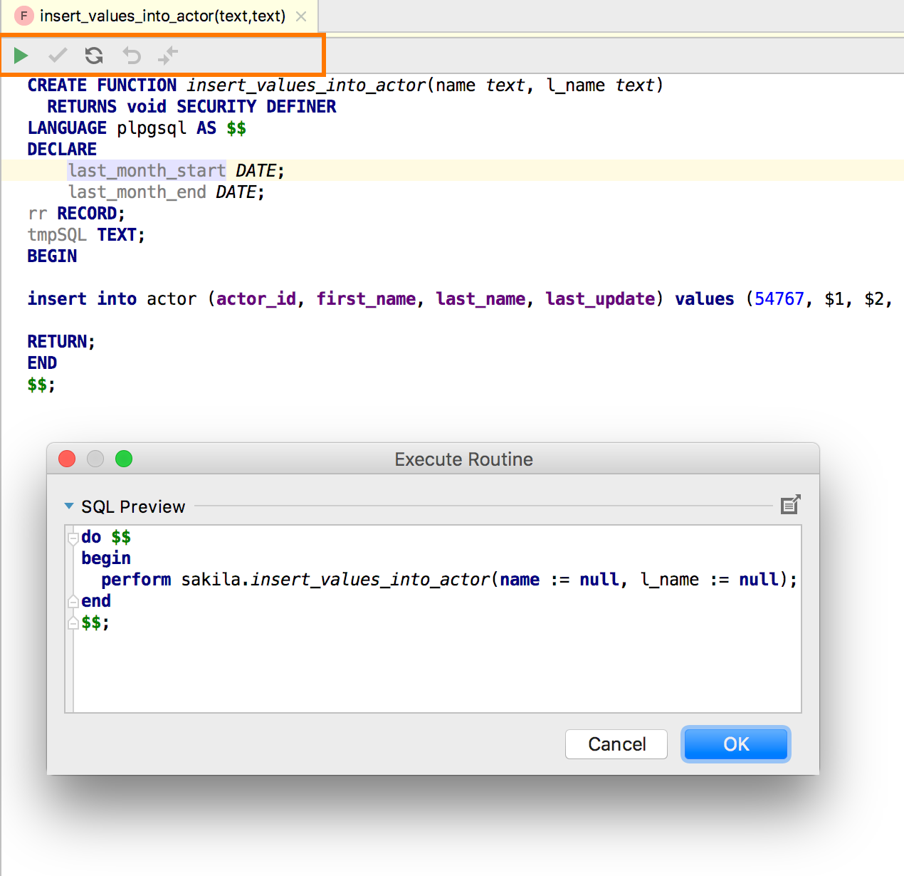Click the 'SQL Preview' section label
Image resolution: width=904 pixels, height=876 pixels.
click(133, 506)
